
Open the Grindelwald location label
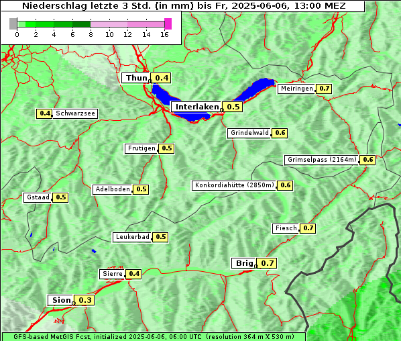pyautogui.click(x=249, y=133)
